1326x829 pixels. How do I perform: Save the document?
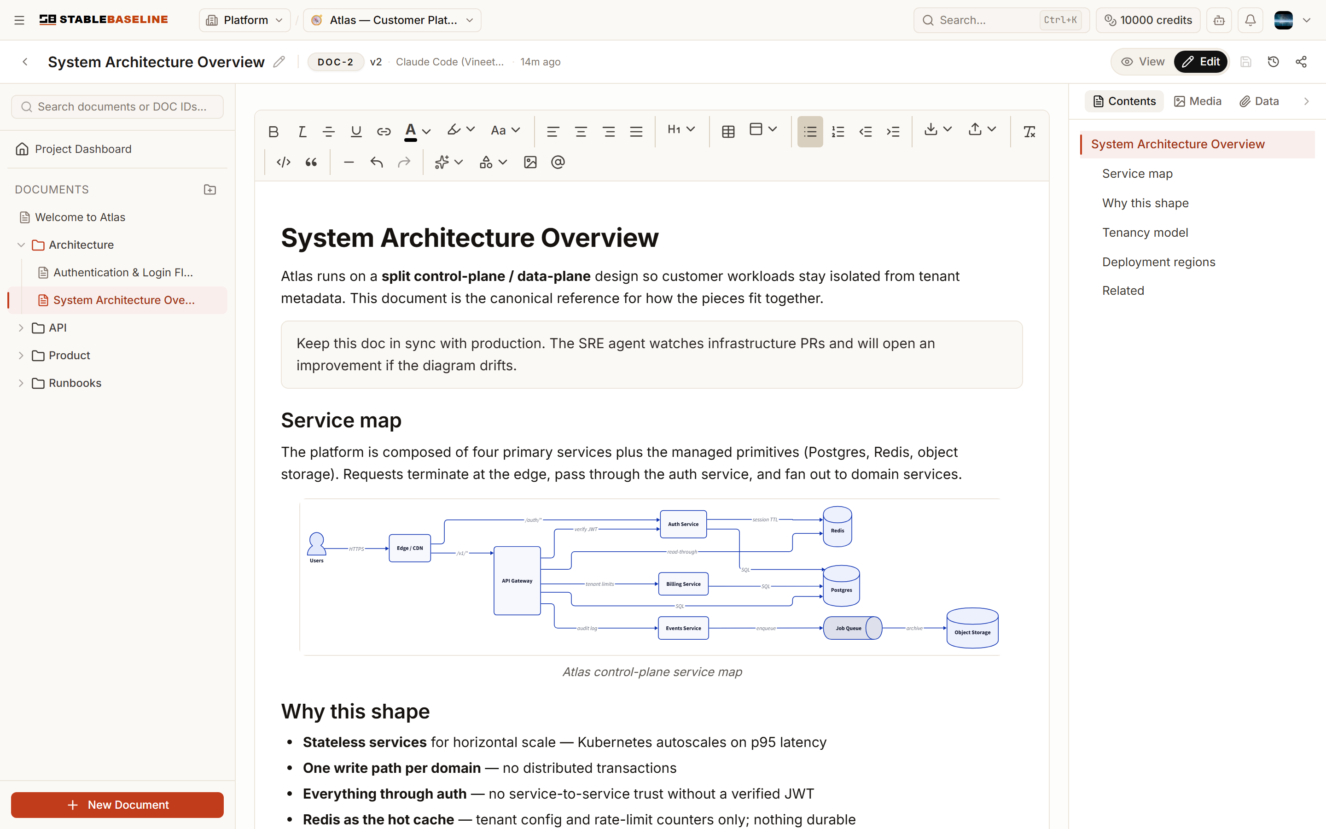1246,62
